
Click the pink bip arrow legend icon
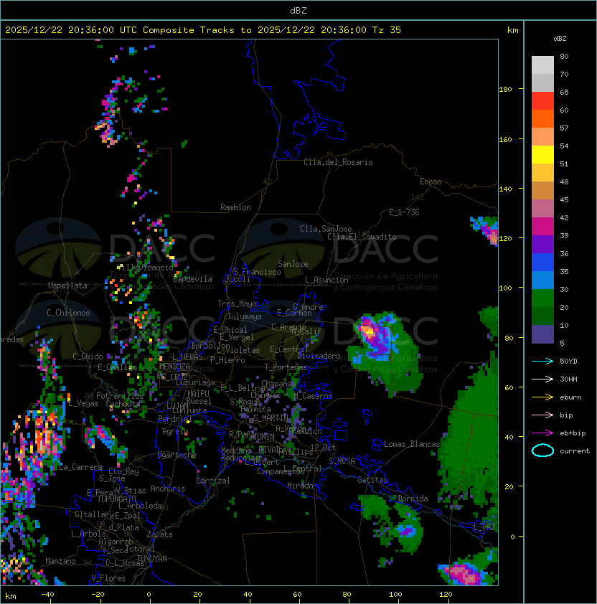tap(542, 415)
